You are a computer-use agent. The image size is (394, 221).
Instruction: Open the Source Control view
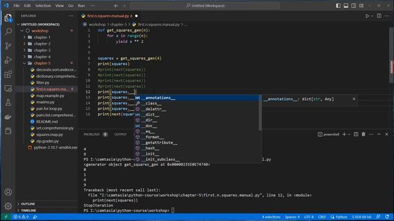point(8,45)
